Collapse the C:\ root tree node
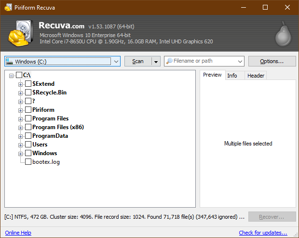Image resolution: width=299 pixels, height=238 pixels. (12, 75)
